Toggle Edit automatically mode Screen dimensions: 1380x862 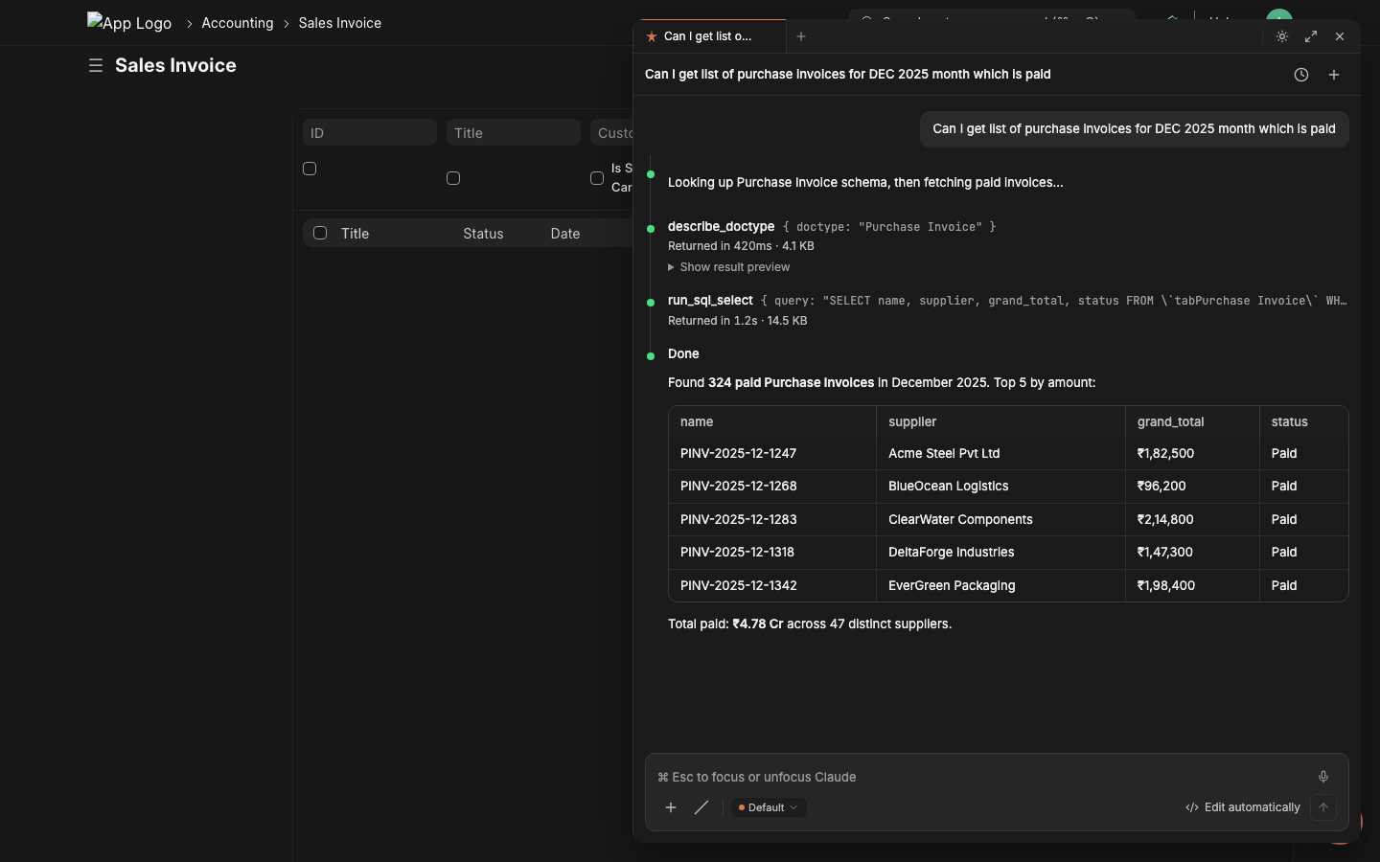point(1243,807)
